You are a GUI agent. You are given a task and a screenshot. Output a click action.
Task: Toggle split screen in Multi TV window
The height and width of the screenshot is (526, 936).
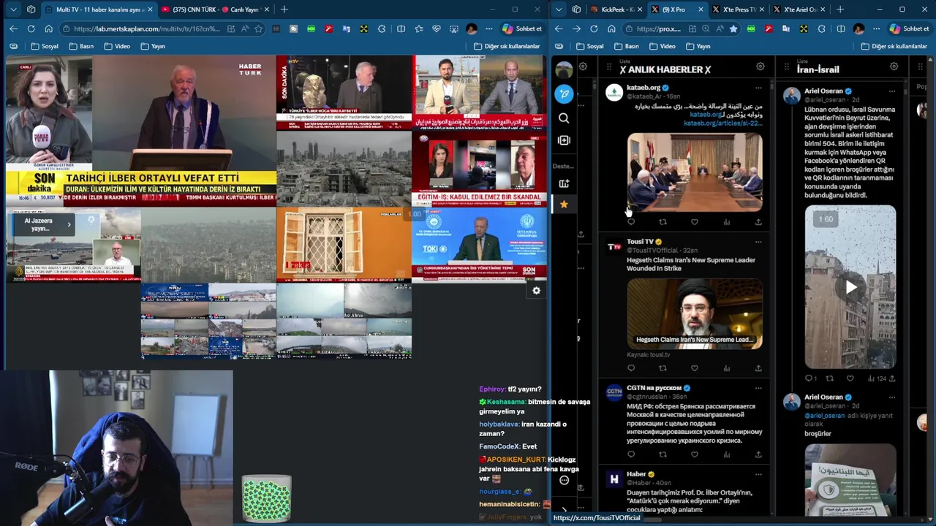[x=401, y=28]
